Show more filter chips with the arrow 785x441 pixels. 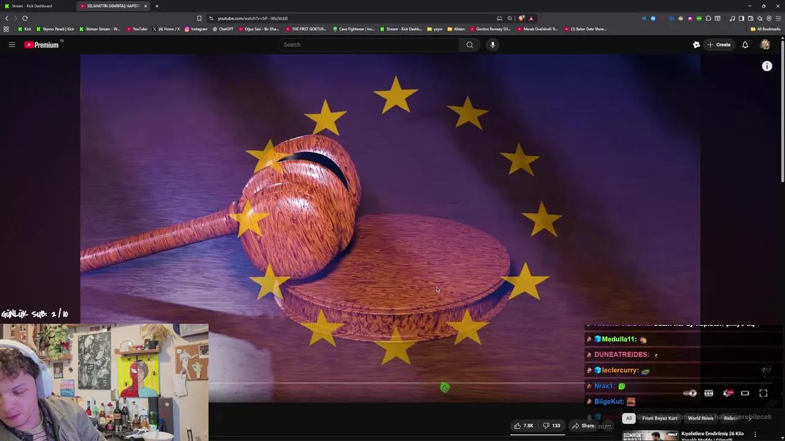[750, 418]
